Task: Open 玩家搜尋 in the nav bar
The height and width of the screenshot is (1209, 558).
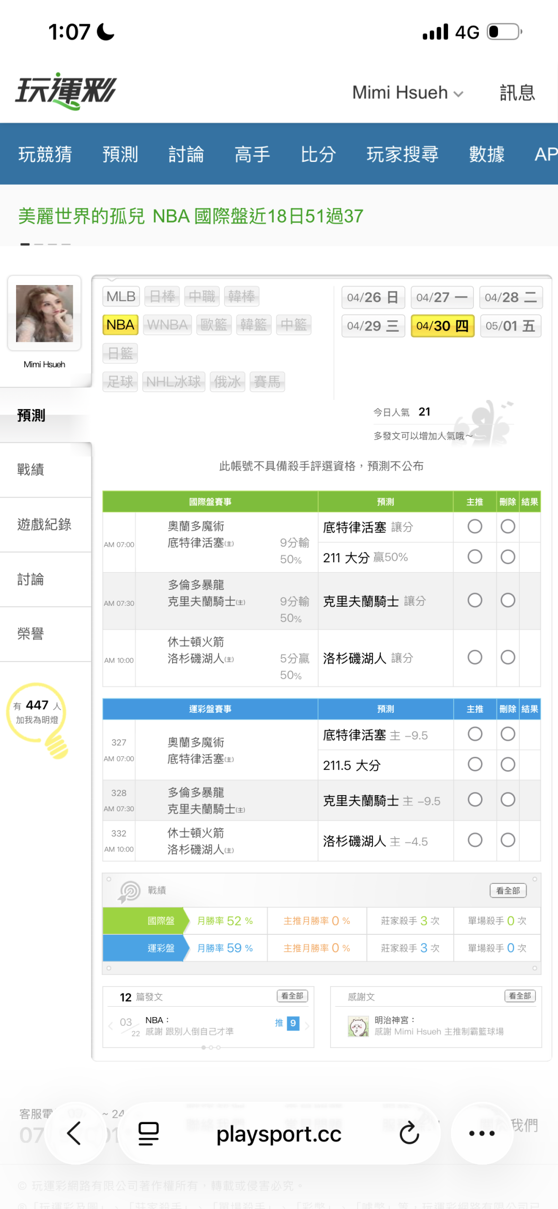Action: point(402,154)
